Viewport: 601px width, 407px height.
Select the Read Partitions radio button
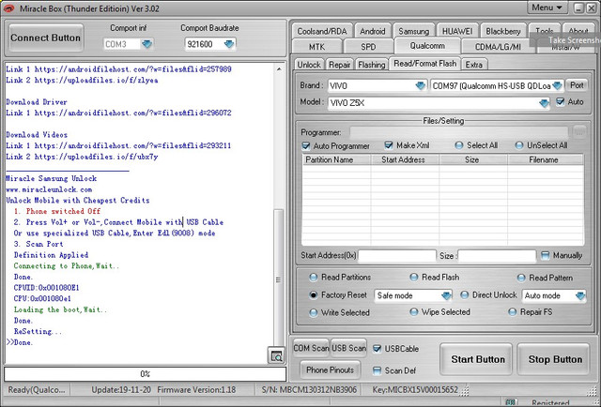313,278
